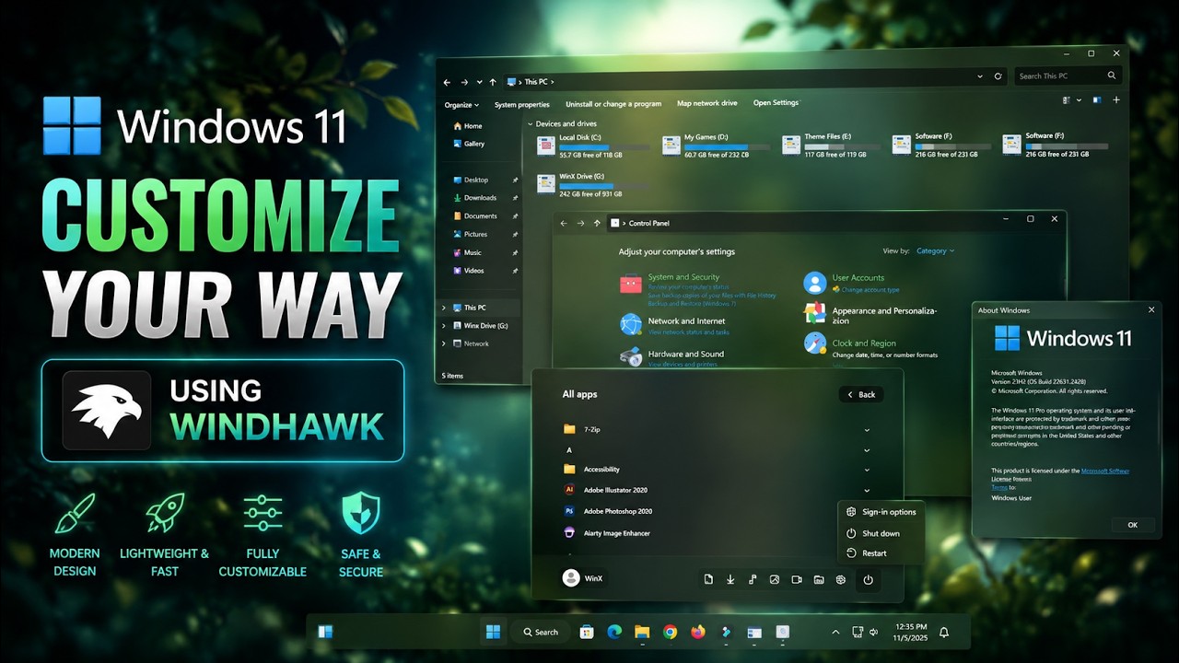Click the Back button in All apps

coord(860,394)
